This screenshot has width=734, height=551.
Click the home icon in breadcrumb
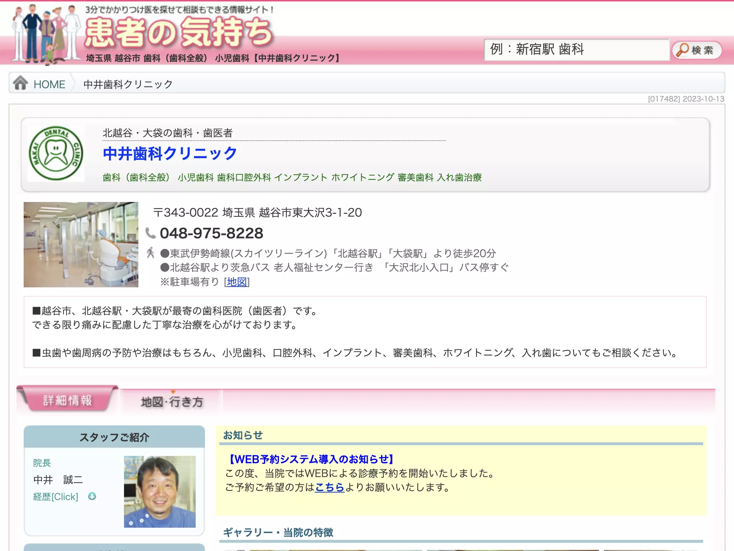pos(20,83)
